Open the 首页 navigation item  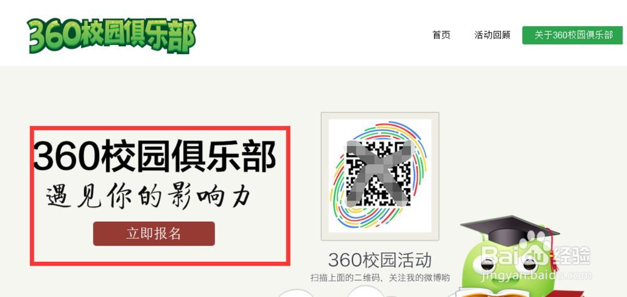(x=441, y=35)
